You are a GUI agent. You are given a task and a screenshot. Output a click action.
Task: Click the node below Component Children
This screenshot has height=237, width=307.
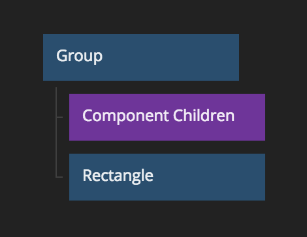point(167,177)
